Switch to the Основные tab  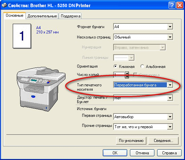(x=14, y=15)
